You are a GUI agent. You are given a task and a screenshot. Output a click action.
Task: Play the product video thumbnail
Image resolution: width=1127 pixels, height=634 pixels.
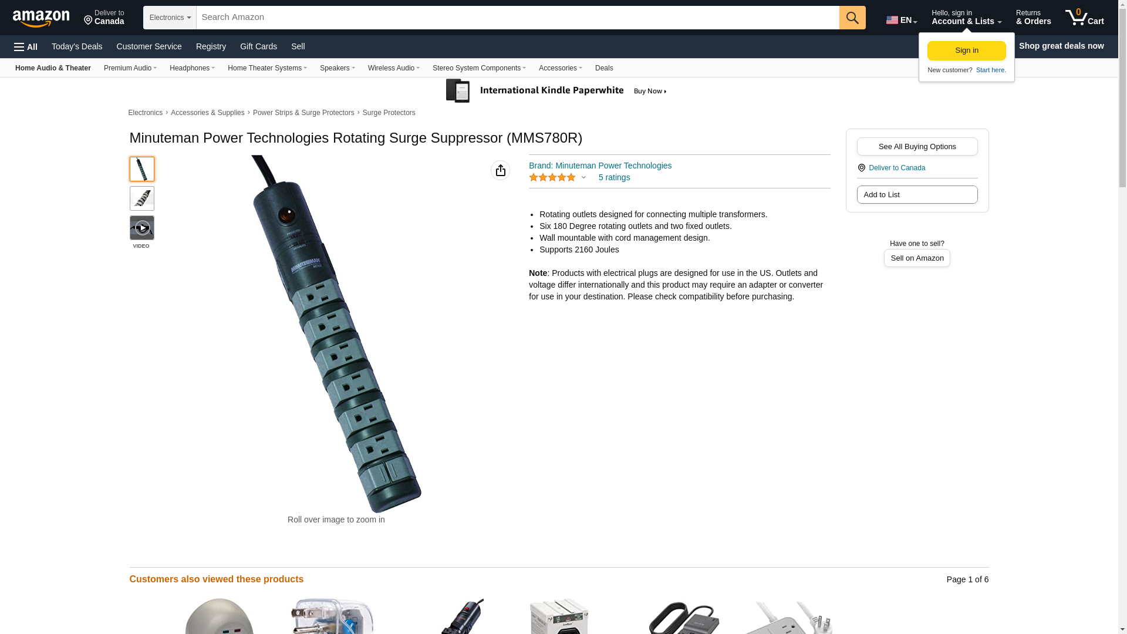(x=142, y=228)
